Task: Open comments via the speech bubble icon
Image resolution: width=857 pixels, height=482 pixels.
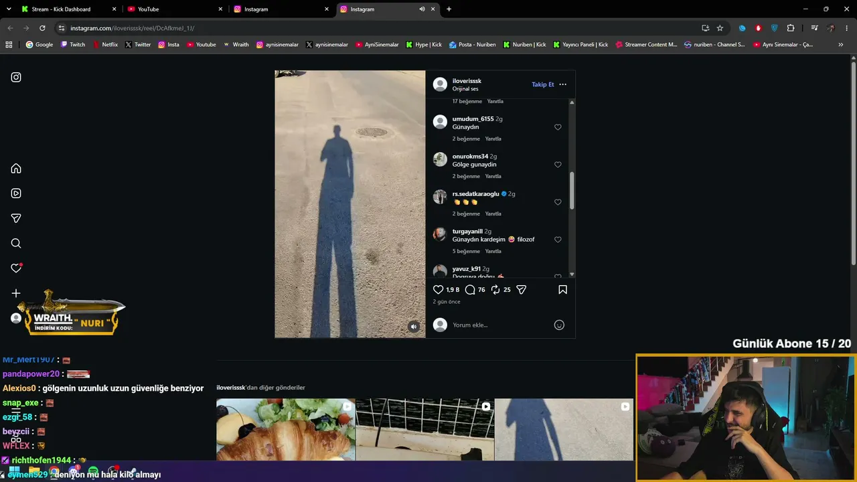Action: 470,290
